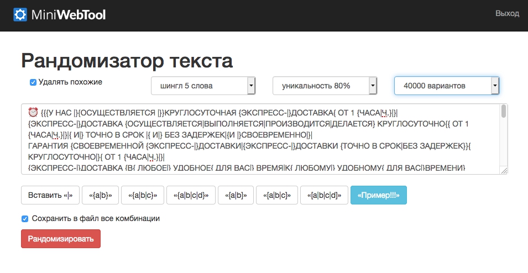Click the blue «Пример!!!» button
Viewport: 528px width, 273px height.
tap(379, 195)
